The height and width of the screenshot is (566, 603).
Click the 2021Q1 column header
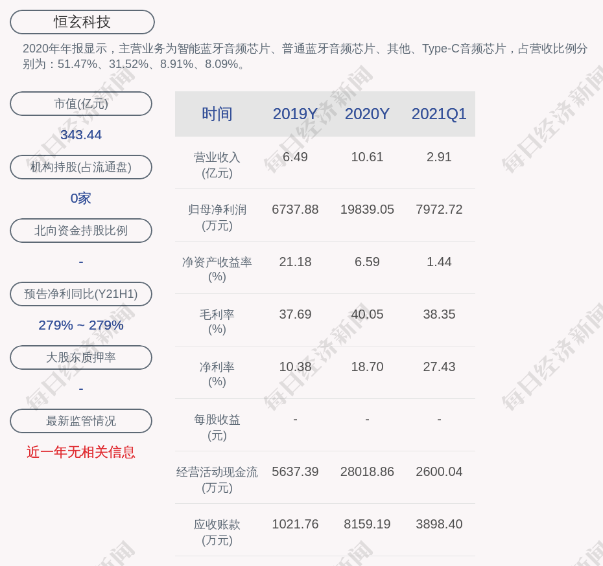click(x=439, y=114)
